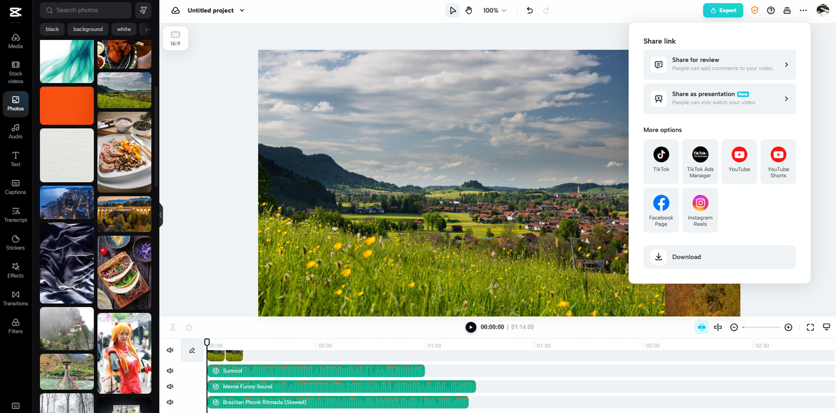Redo the last action
The image size is (836, 413).
[546, 10]
